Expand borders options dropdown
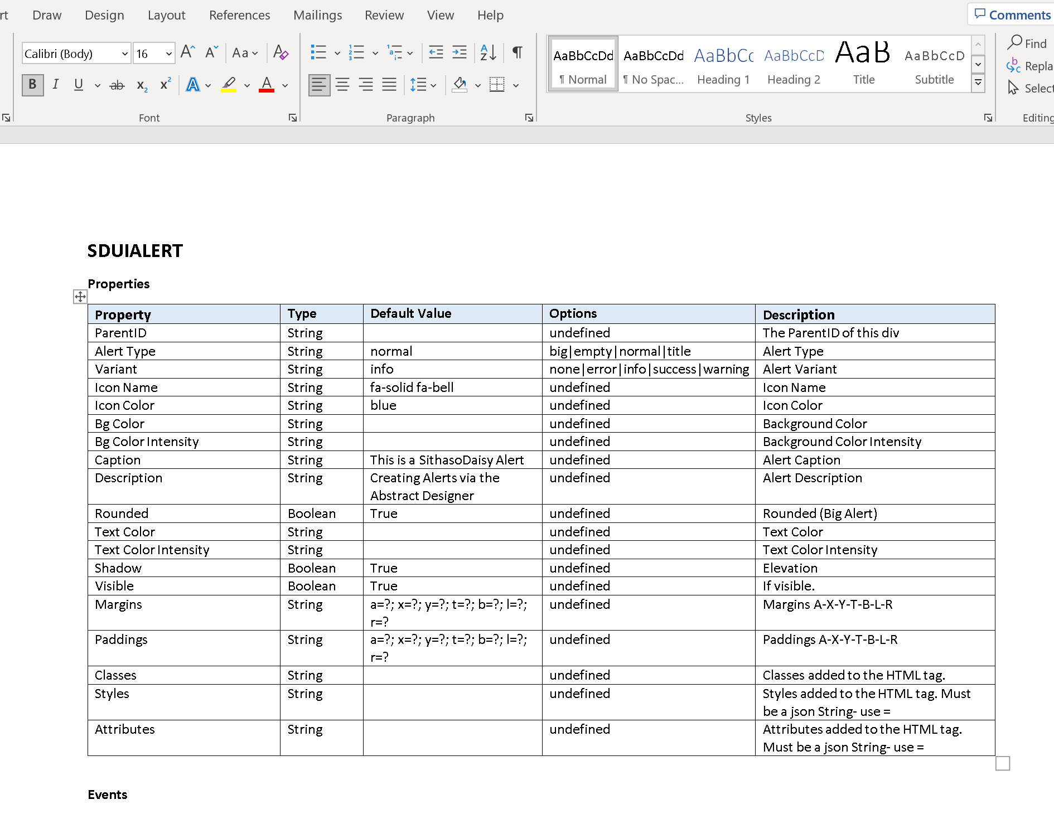This screenshot has width=1054, height=814. [516, 85]
